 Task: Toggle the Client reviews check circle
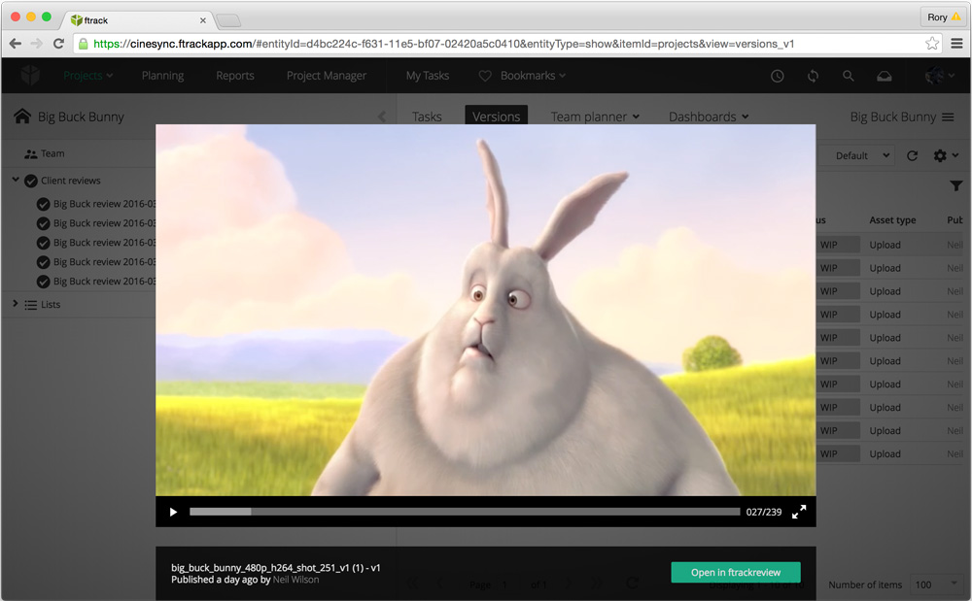31,181
